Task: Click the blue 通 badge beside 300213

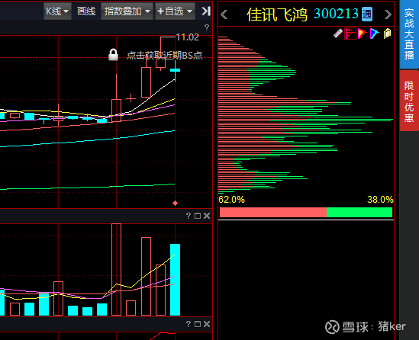Action: point(367,14)
